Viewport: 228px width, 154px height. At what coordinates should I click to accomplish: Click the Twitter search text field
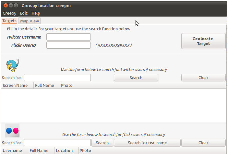tap(57, 78)
